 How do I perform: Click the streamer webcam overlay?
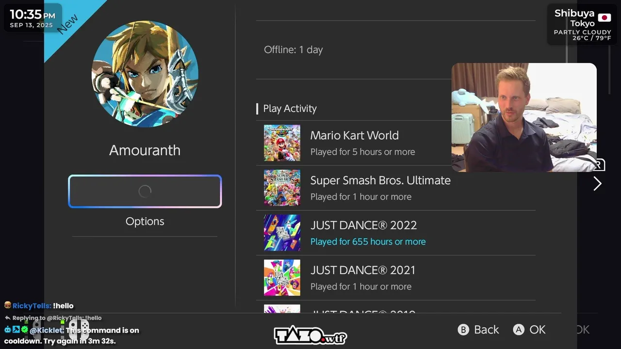524,117
